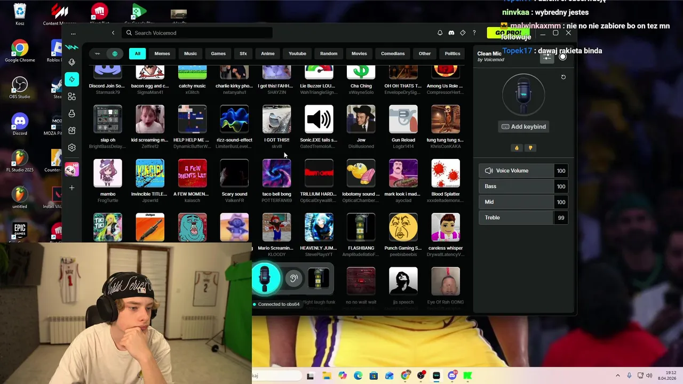Play the Blood Splatter sound
Image resolution: width=683 pixels, height=384 pixels.
pos(446,173)
